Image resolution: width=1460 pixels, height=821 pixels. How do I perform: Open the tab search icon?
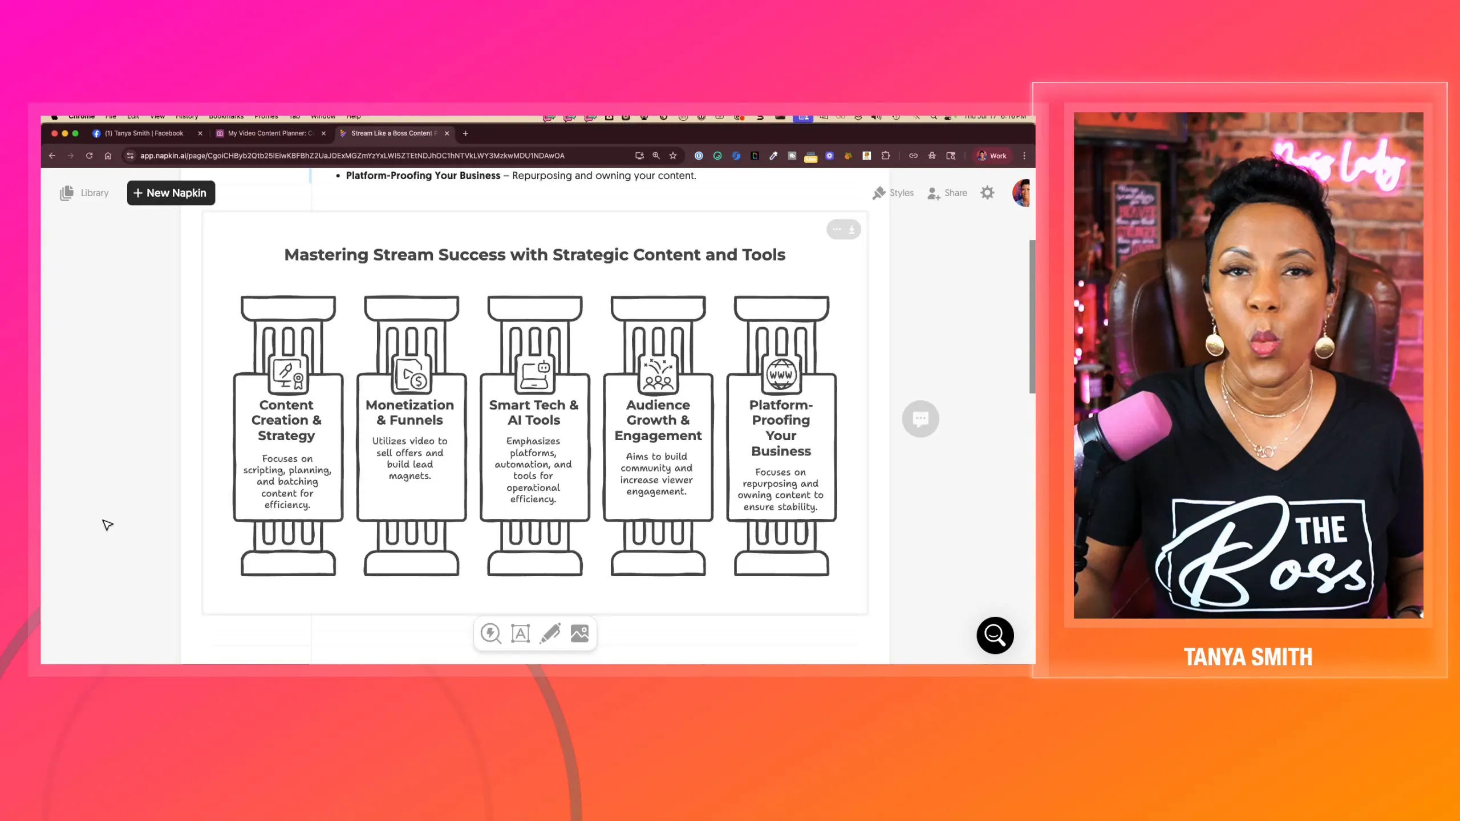tap(951, 156)
